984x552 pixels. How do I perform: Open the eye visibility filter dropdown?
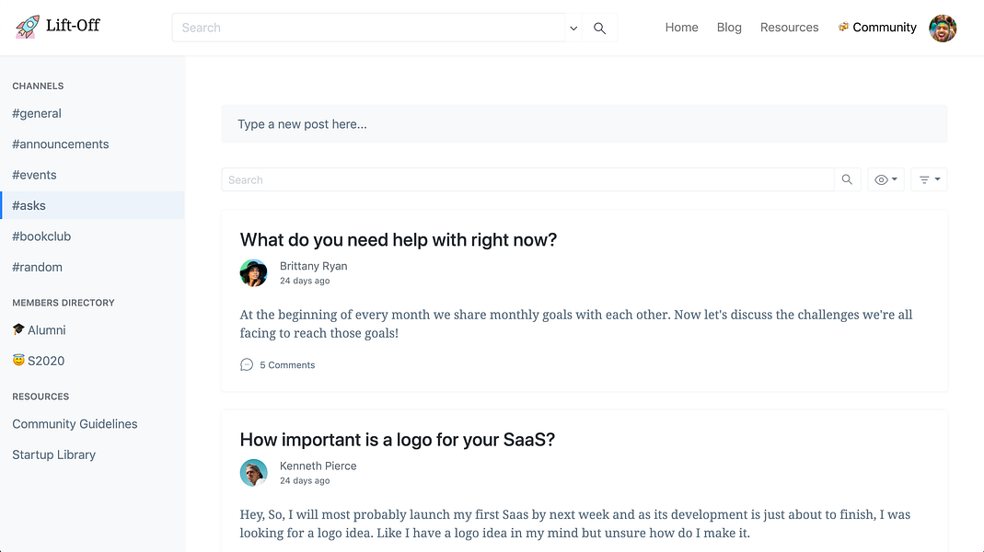886,180
